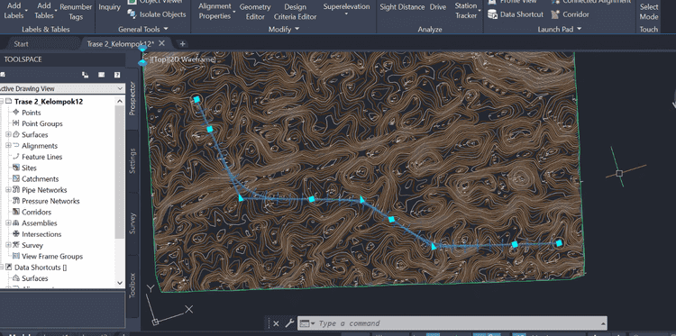Click the Top view label in viewport

(160, 59)
